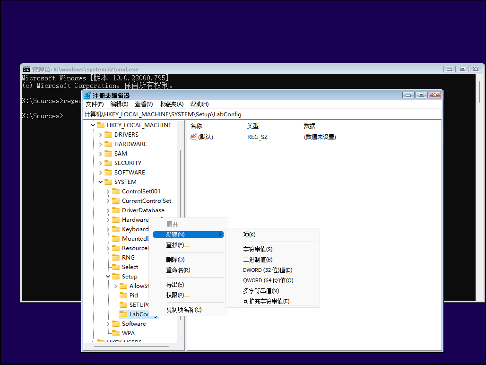
Task: Open the 帮助(H) menu
Action: 200,104
